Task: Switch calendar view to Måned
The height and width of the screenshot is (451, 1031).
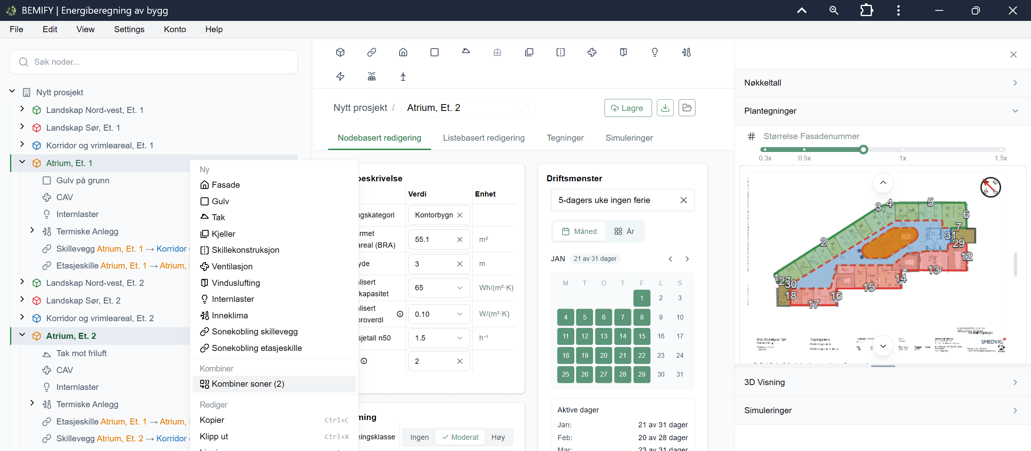Action: [579, 232]
